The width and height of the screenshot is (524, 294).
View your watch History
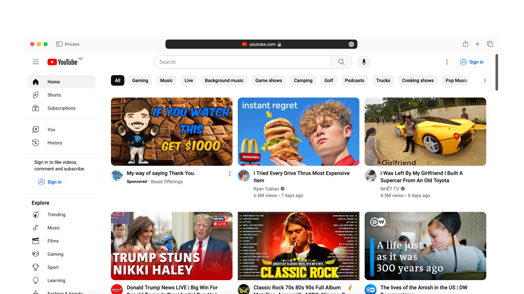point(55,143)
